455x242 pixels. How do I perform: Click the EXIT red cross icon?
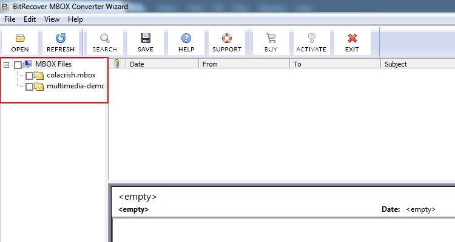[352, 38]
